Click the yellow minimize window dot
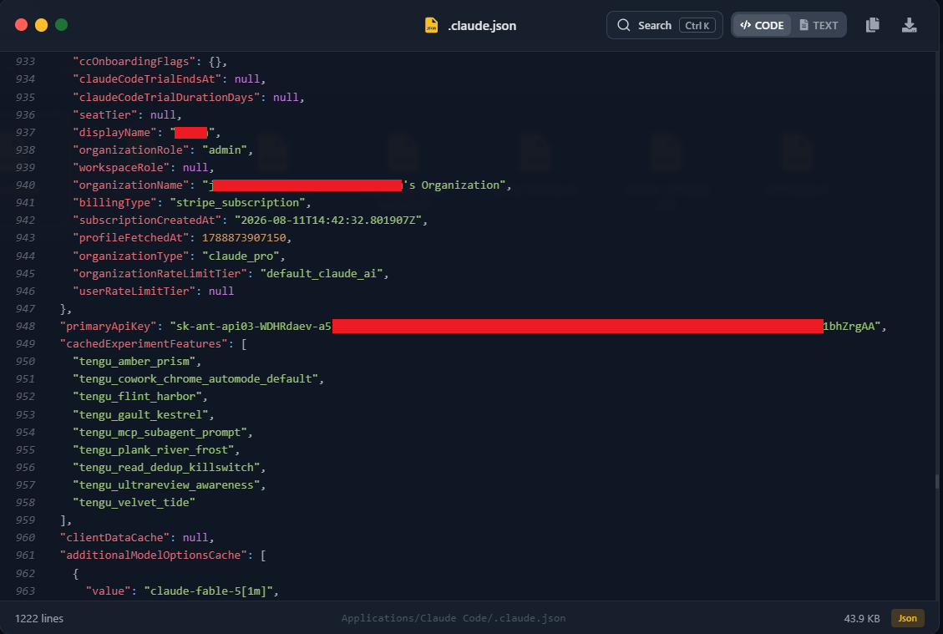The image size is (943, 634). [41, 25]
